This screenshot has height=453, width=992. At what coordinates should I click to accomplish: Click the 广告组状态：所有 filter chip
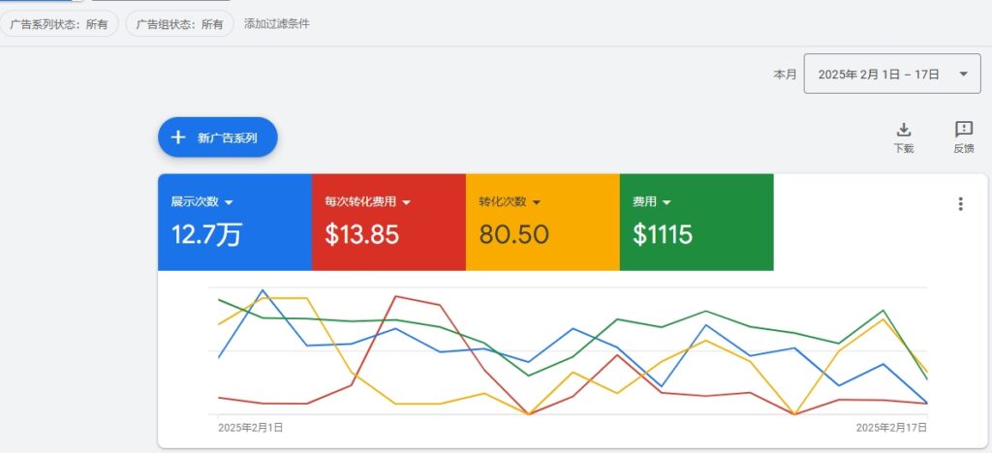179,24
